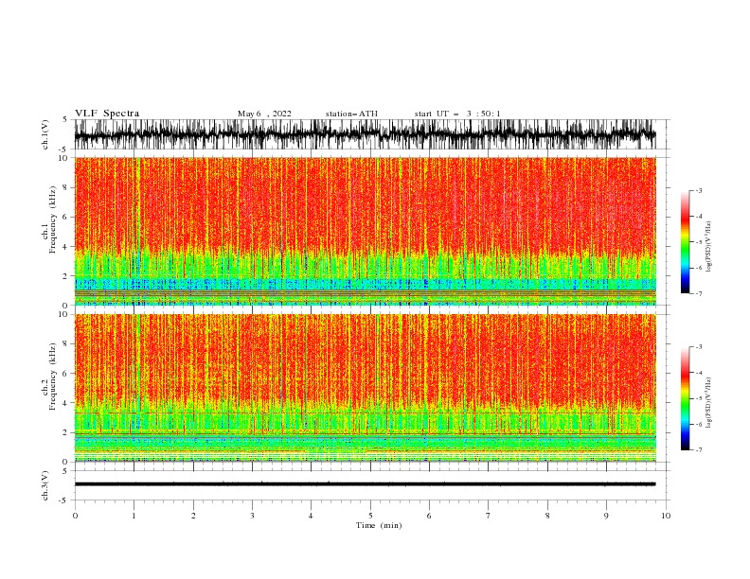Click the '-3' value on ch.1 color bar
Screen dimensions: 750x579
click(x=698, y=190)
